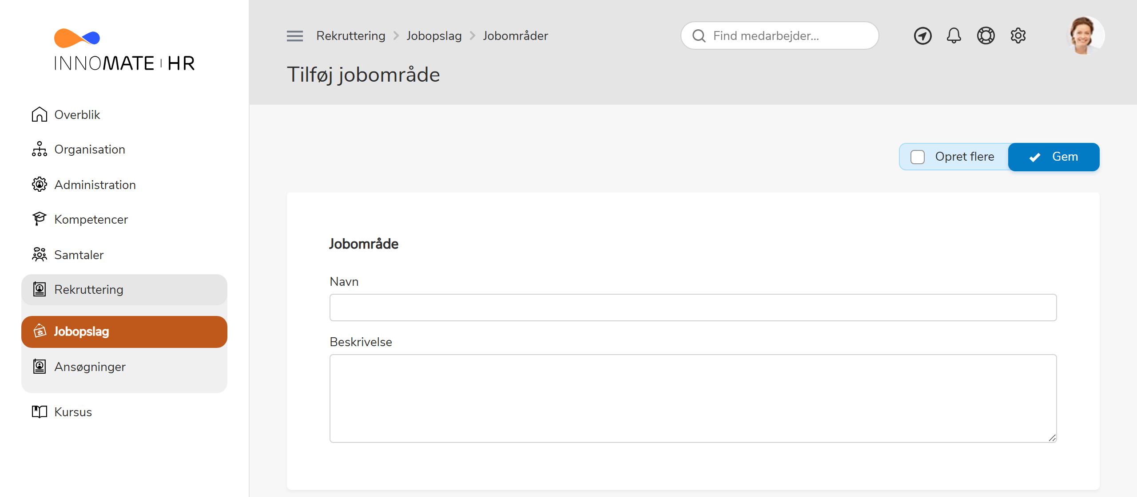This screenshot has height=497, width=1137.
Task: Click the 'Jobområde' section heading
Action: 363,244
